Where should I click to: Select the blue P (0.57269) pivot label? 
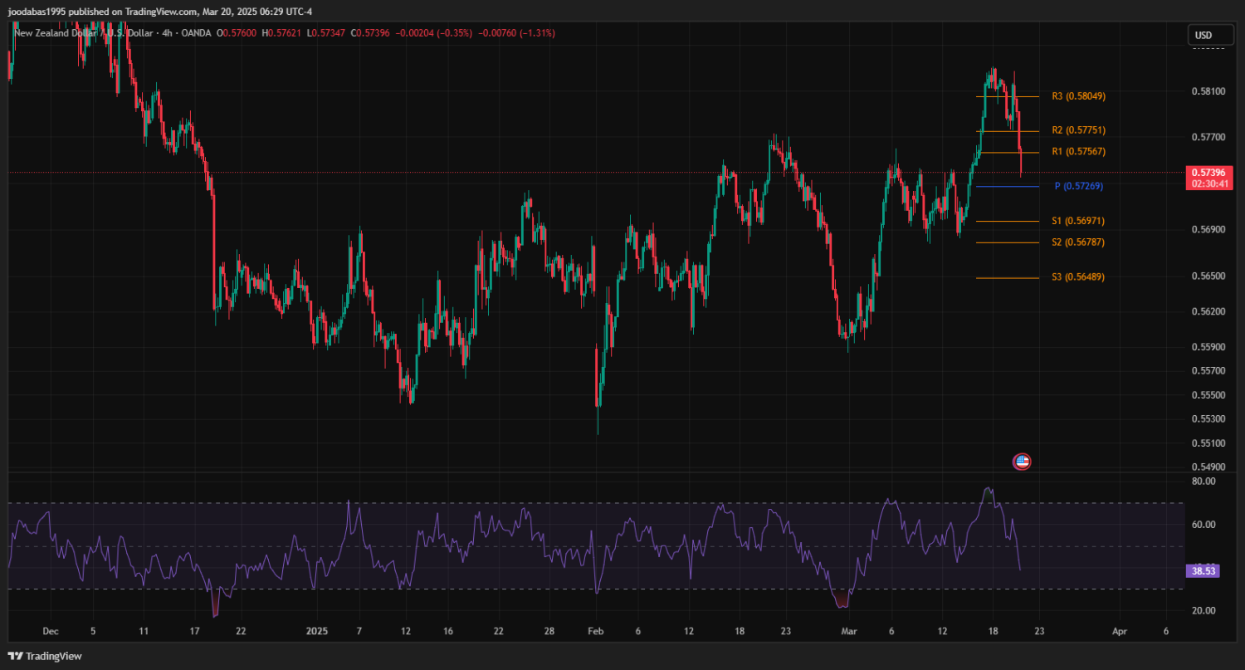(x=1078, y=187)
